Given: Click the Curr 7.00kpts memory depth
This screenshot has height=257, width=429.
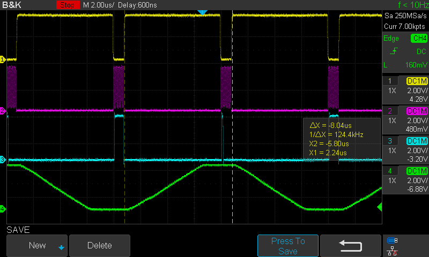Looking at the screenshot, I should 404,26.
